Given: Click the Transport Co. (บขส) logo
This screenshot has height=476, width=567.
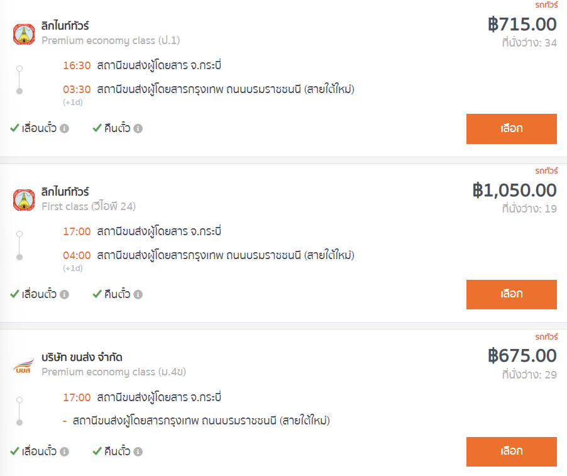Looking at the screenshot, I should (x=24, y=366).
